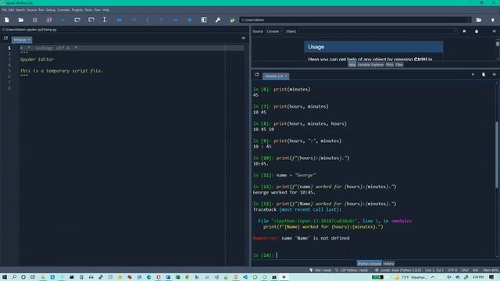Start debugging the file
The height and width of the screenshot is (281, 500).
click(x=119, y=20)
